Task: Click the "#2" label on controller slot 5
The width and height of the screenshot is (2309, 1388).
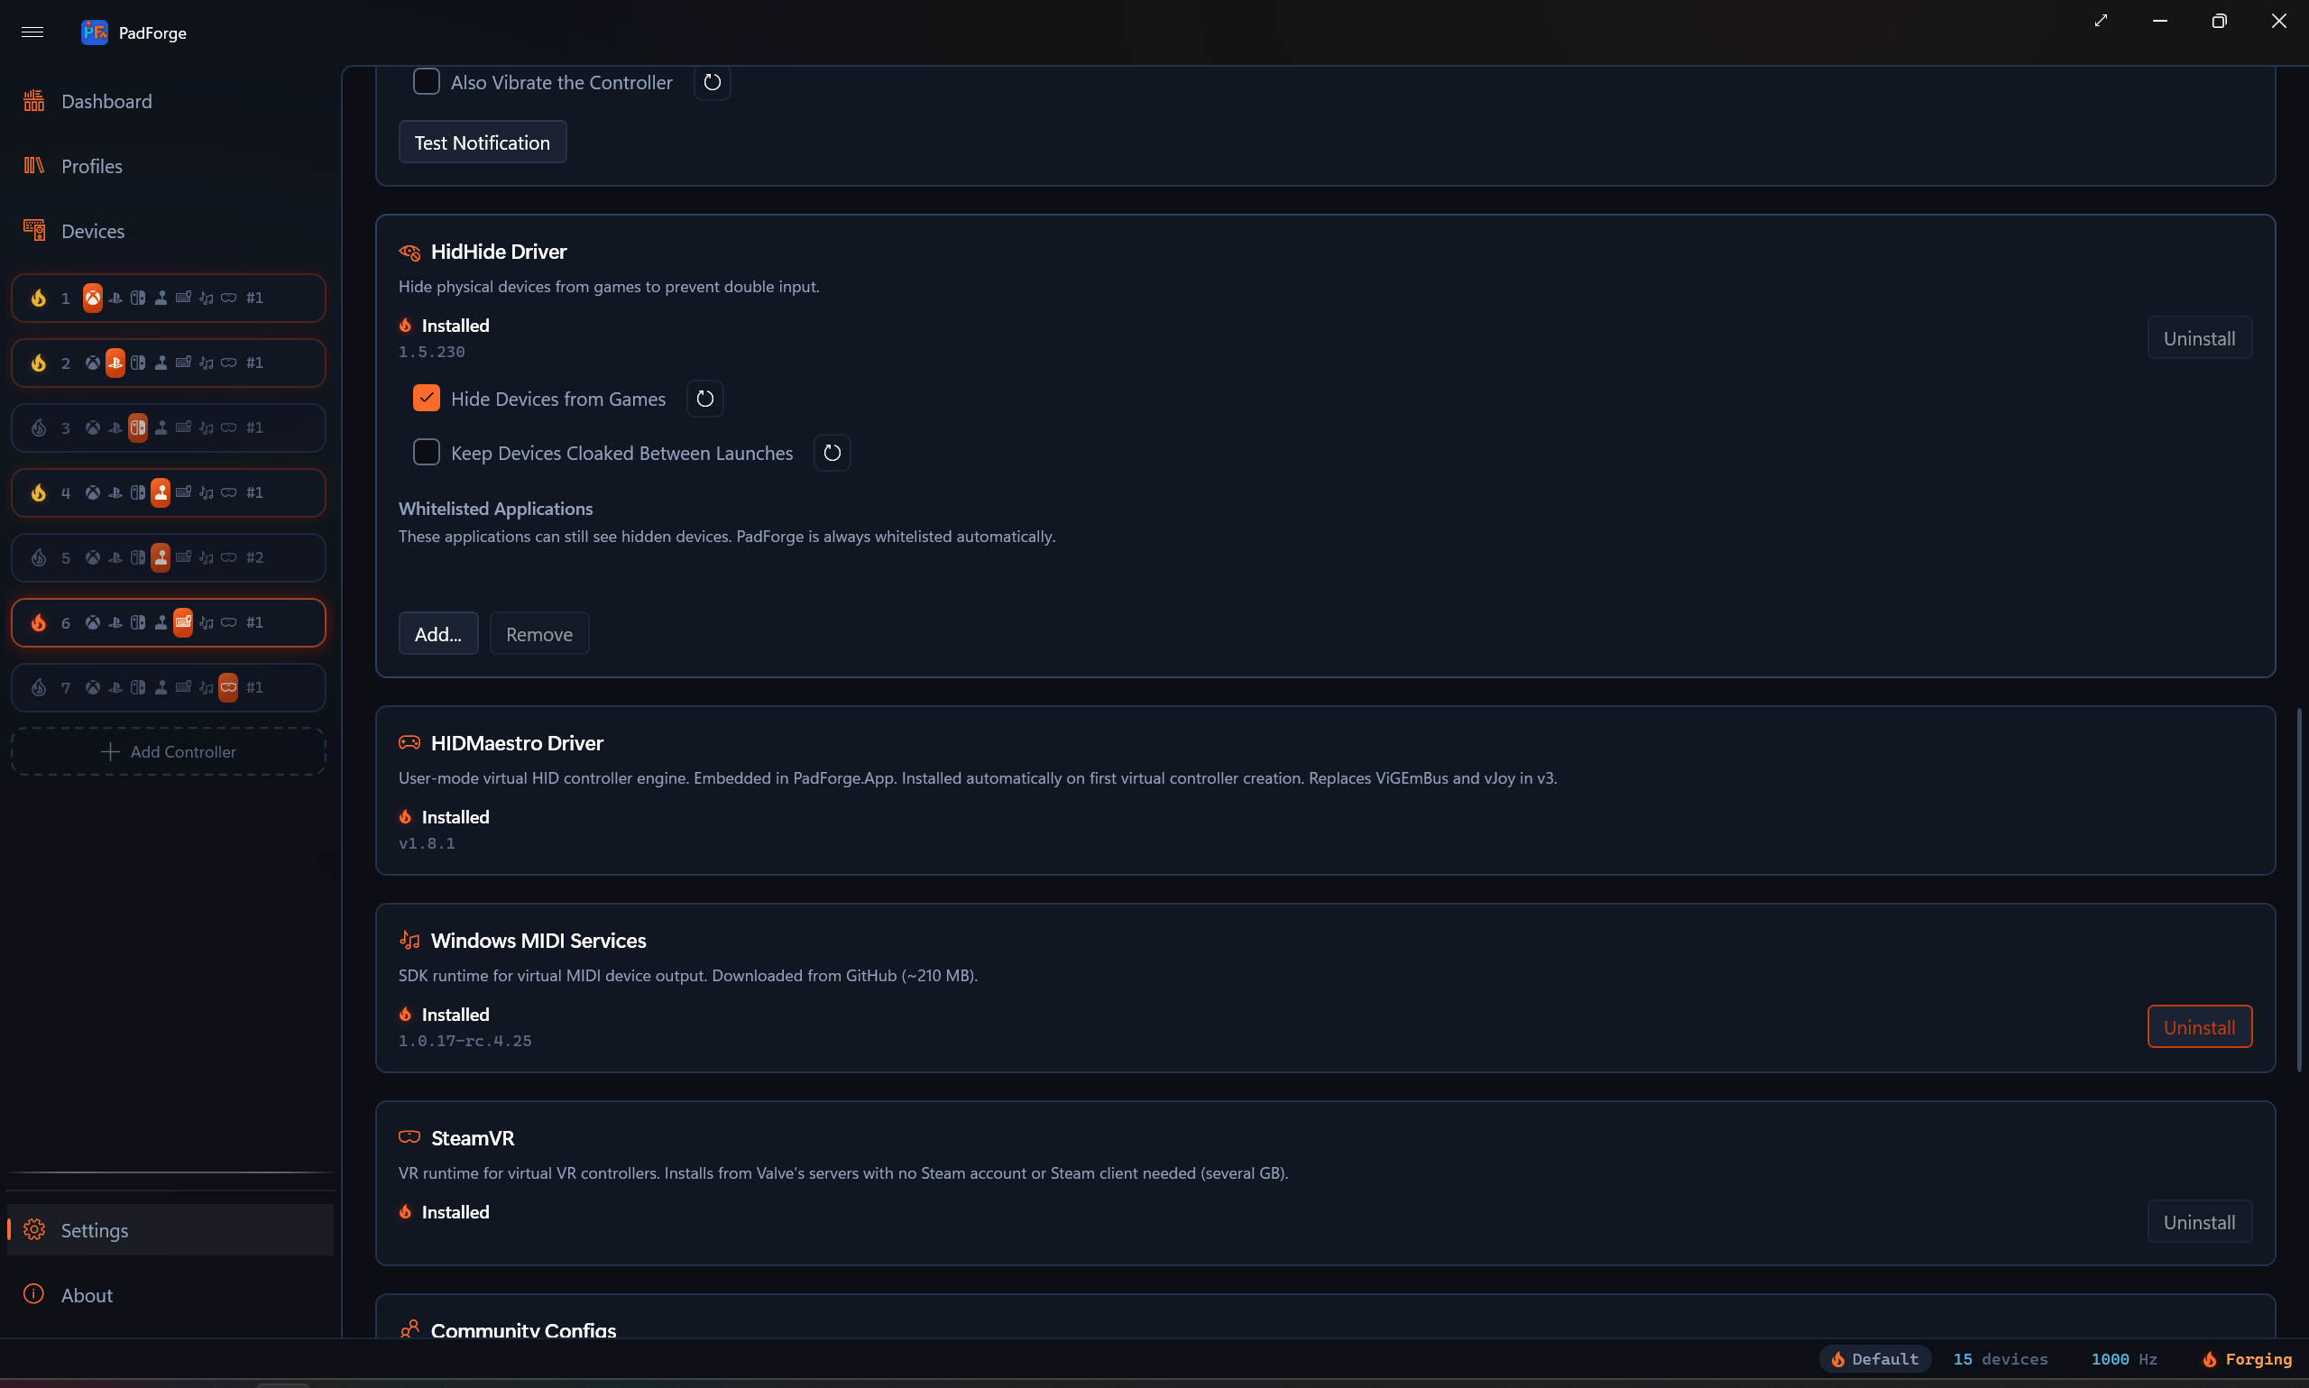Action: [254, 557]
